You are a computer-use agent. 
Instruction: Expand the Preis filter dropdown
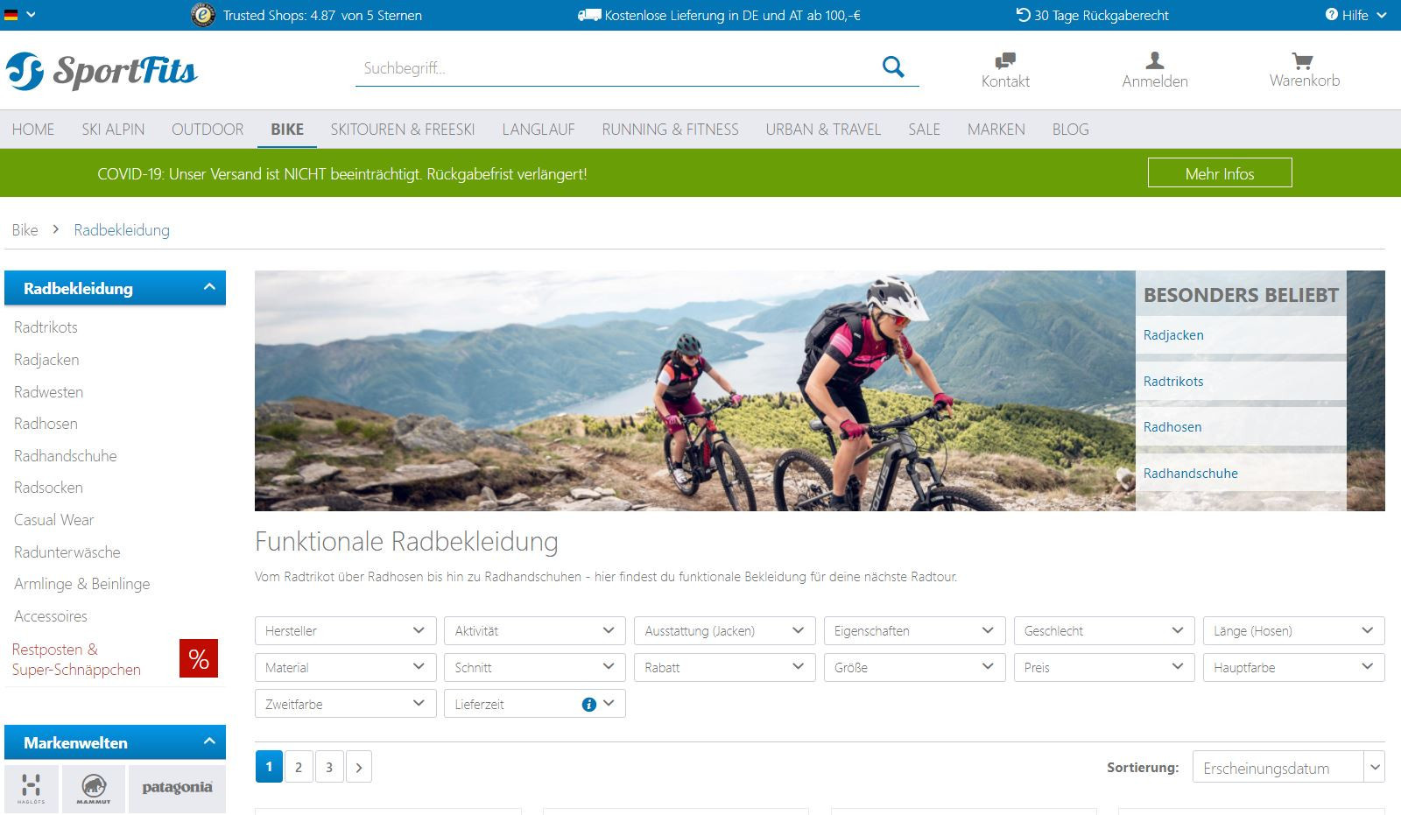click(x=1103, y=668)
